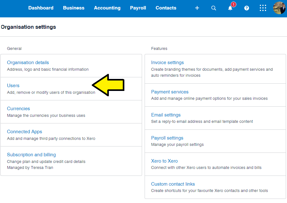Open the Payment services link
Viewport: 287px width, 203px height.
click(170, 92)
